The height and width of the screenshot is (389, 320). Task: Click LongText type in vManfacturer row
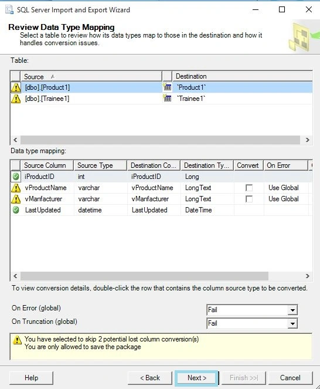[x=207, y=199]
